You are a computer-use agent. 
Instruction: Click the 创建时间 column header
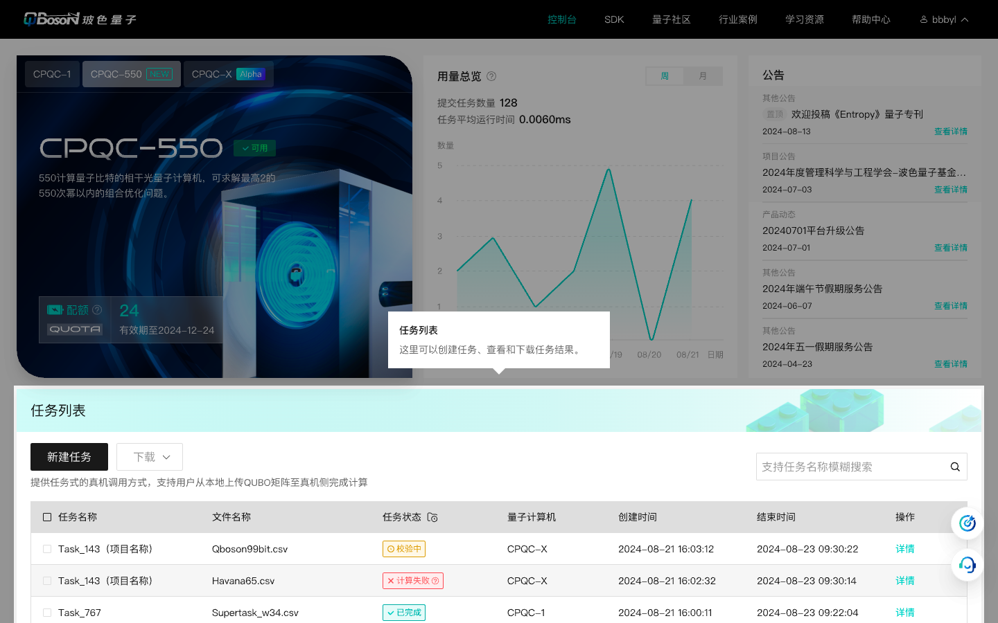(x=638, y=517)
